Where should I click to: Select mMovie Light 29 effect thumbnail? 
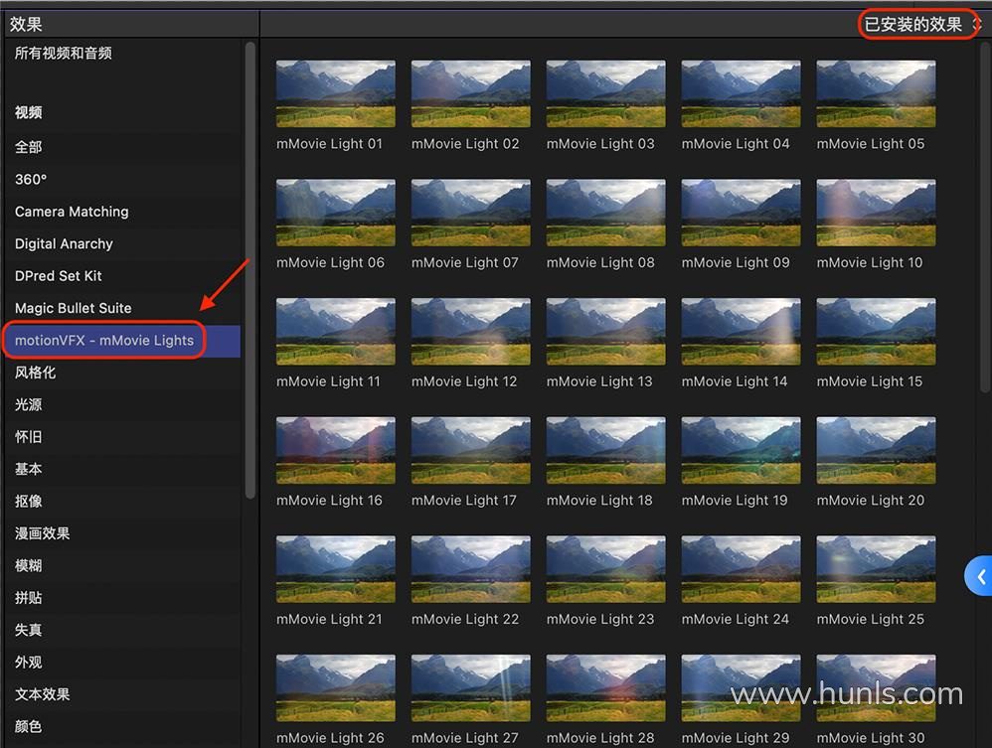pyautogui.click(x=741, y=688)
